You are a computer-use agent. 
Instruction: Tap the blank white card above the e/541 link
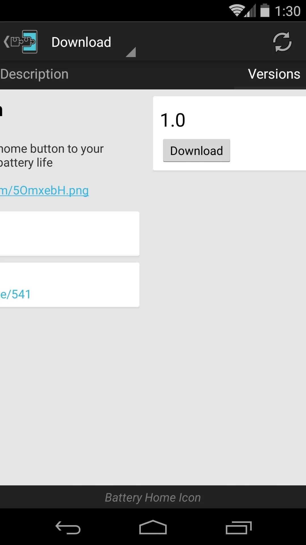click(x=69, y=234)
